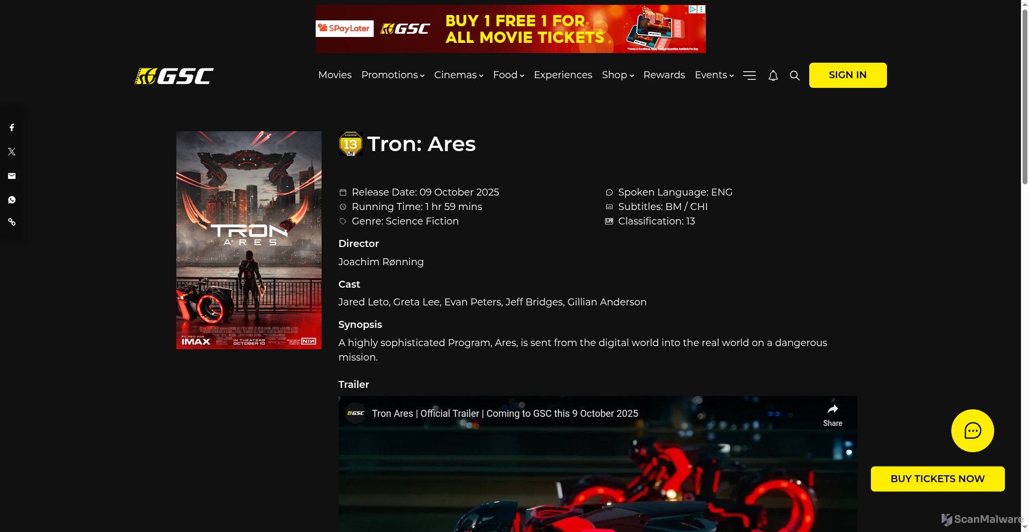The width and height of the screenshot is (1029, 532).
Task: Share via email envelope icon
Action: point(12,176)
